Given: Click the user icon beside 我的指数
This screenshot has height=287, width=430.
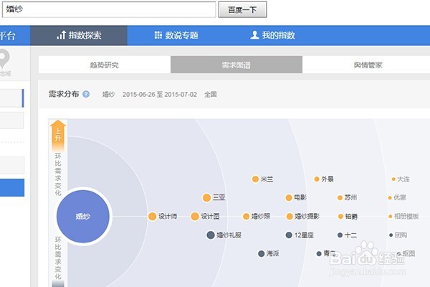Looking at the screenshot, I should click(x=254, y=35).
